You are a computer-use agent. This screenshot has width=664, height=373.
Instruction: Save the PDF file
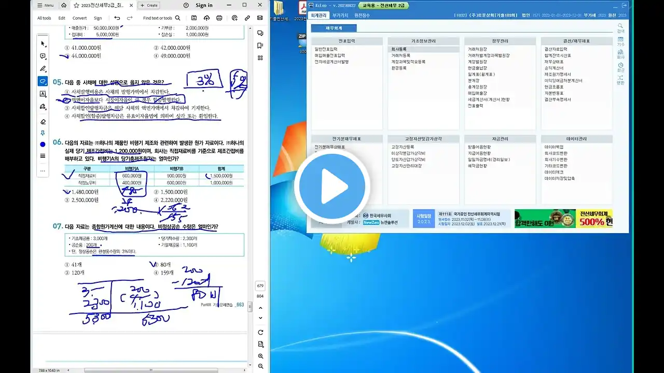click(194, 18)
